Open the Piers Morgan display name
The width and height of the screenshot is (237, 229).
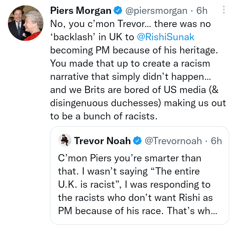[80, 11]
